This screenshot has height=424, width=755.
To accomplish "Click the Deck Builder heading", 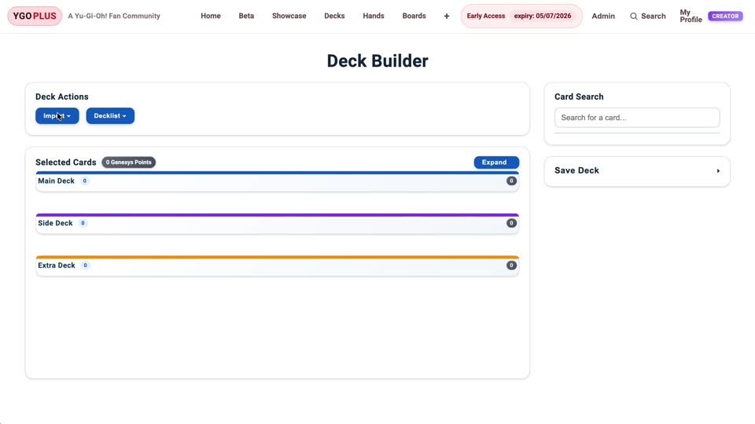I will (377, 61).
